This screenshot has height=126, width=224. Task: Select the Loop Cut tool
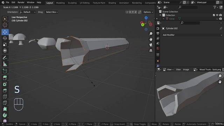pyautogui.click(x=5, y=97)
